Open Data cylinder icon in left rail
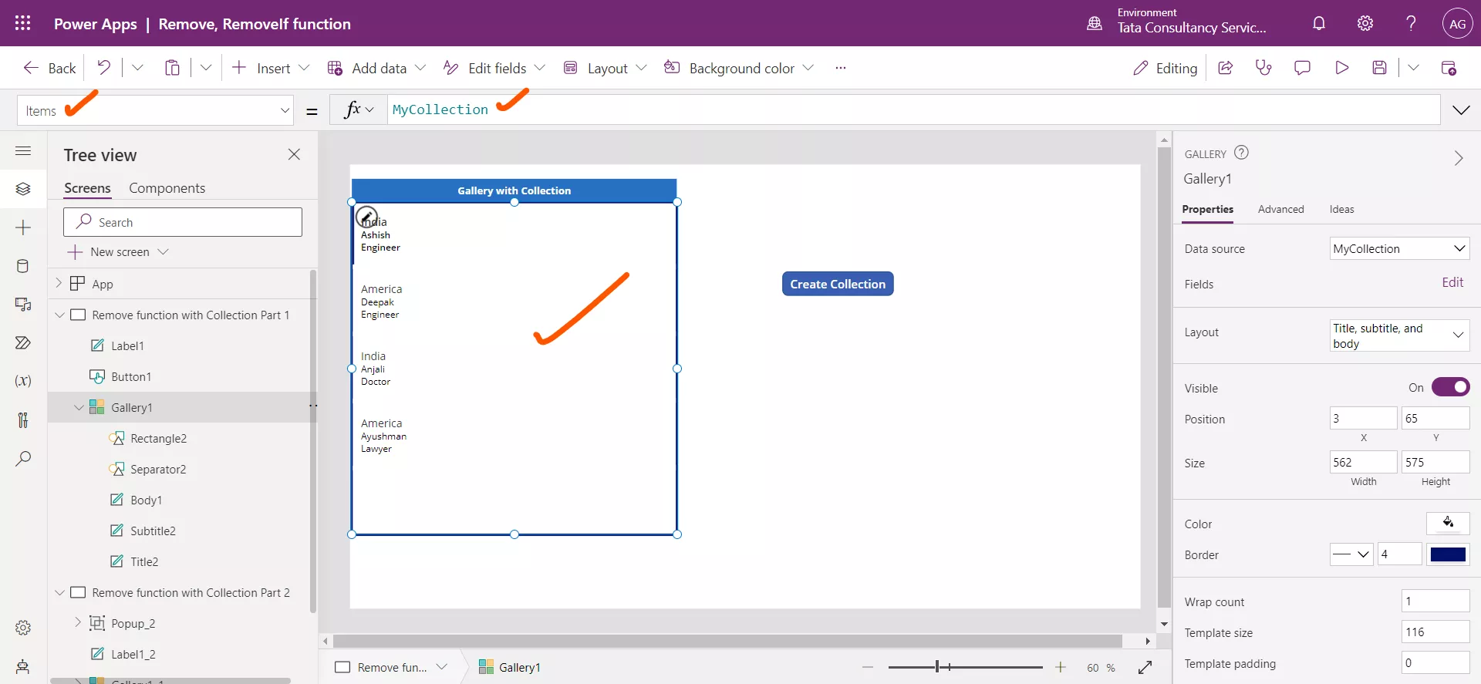1481x684 pixels. pos(23,266)
